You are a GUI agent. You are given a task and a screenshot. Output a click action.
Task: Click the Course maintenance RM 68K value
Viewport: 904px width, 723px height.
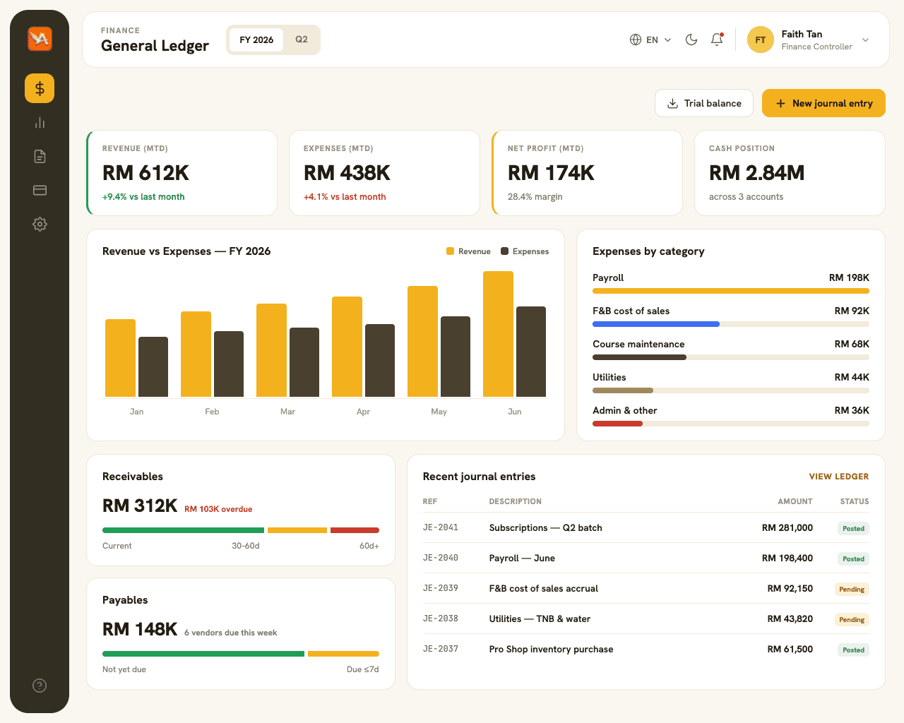(852, 344)
